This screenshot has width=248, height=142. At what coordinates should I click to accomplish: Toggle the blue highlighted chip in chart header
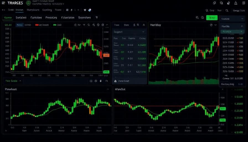click(19, 25)
